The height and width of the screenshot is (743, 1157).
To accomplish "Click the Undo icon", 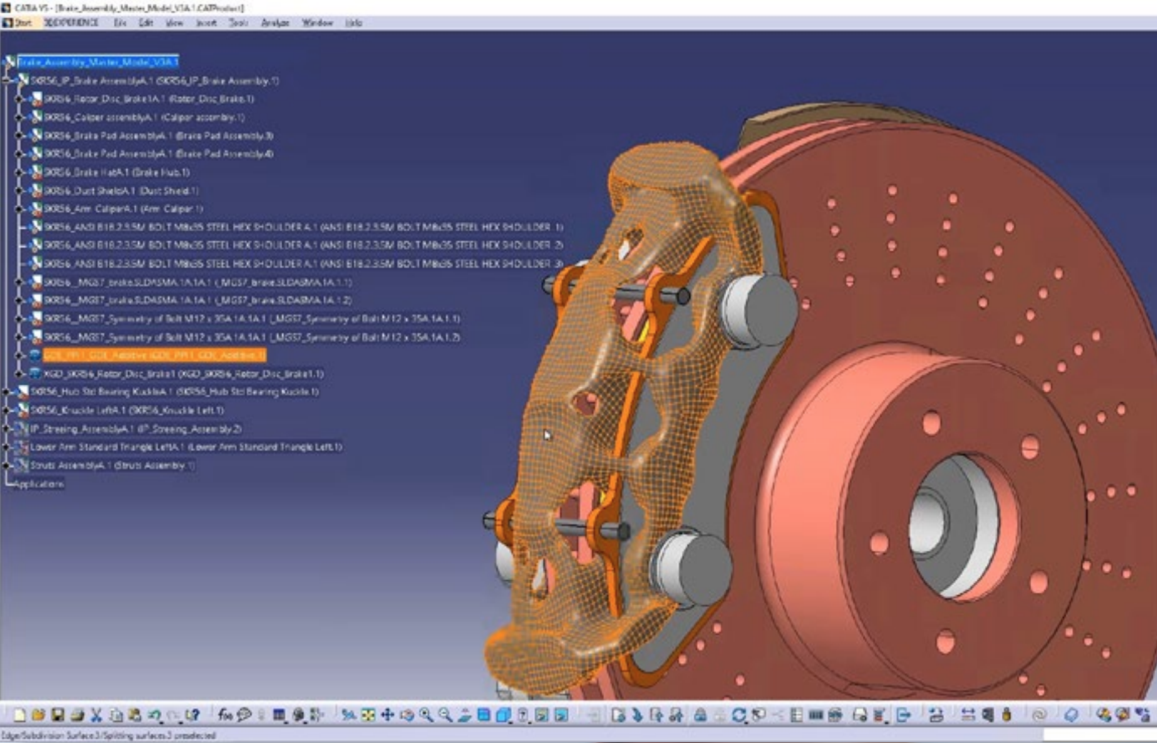I will click(155, 717).
